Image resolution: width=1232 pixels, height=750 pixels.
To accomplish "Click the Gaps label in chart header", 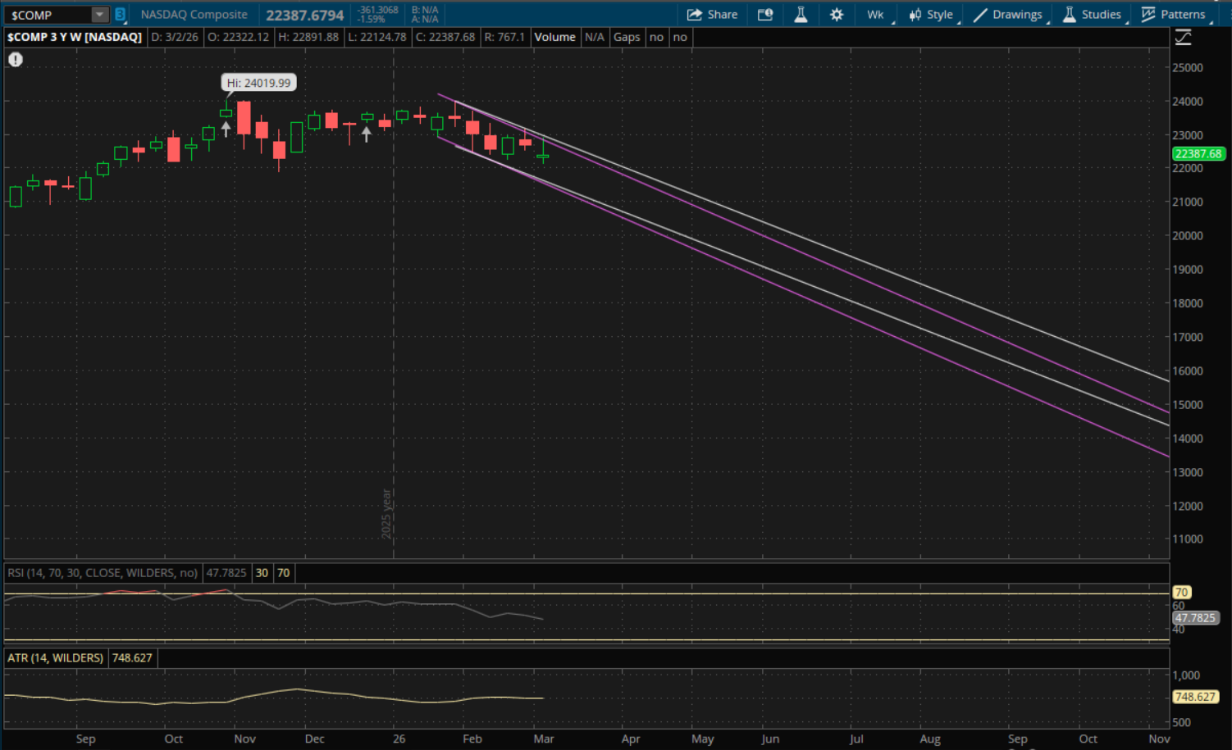I will pos(627,37).
